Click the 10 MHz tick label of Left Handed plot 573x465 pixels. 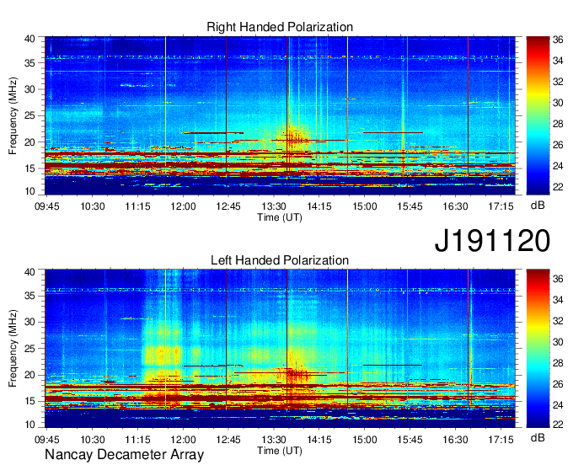29,425
